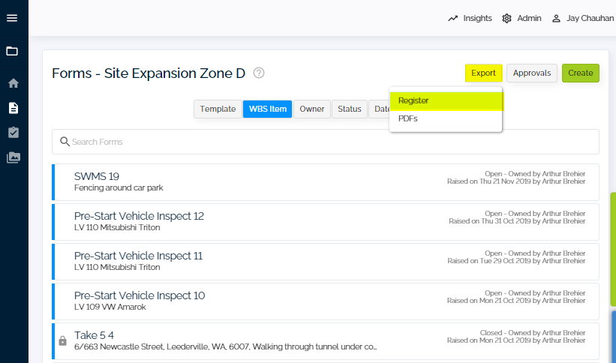Click 'LV 109 VW Amarok' text
Viewport: 616px width, 363px height.
click(x=110, y=307)
